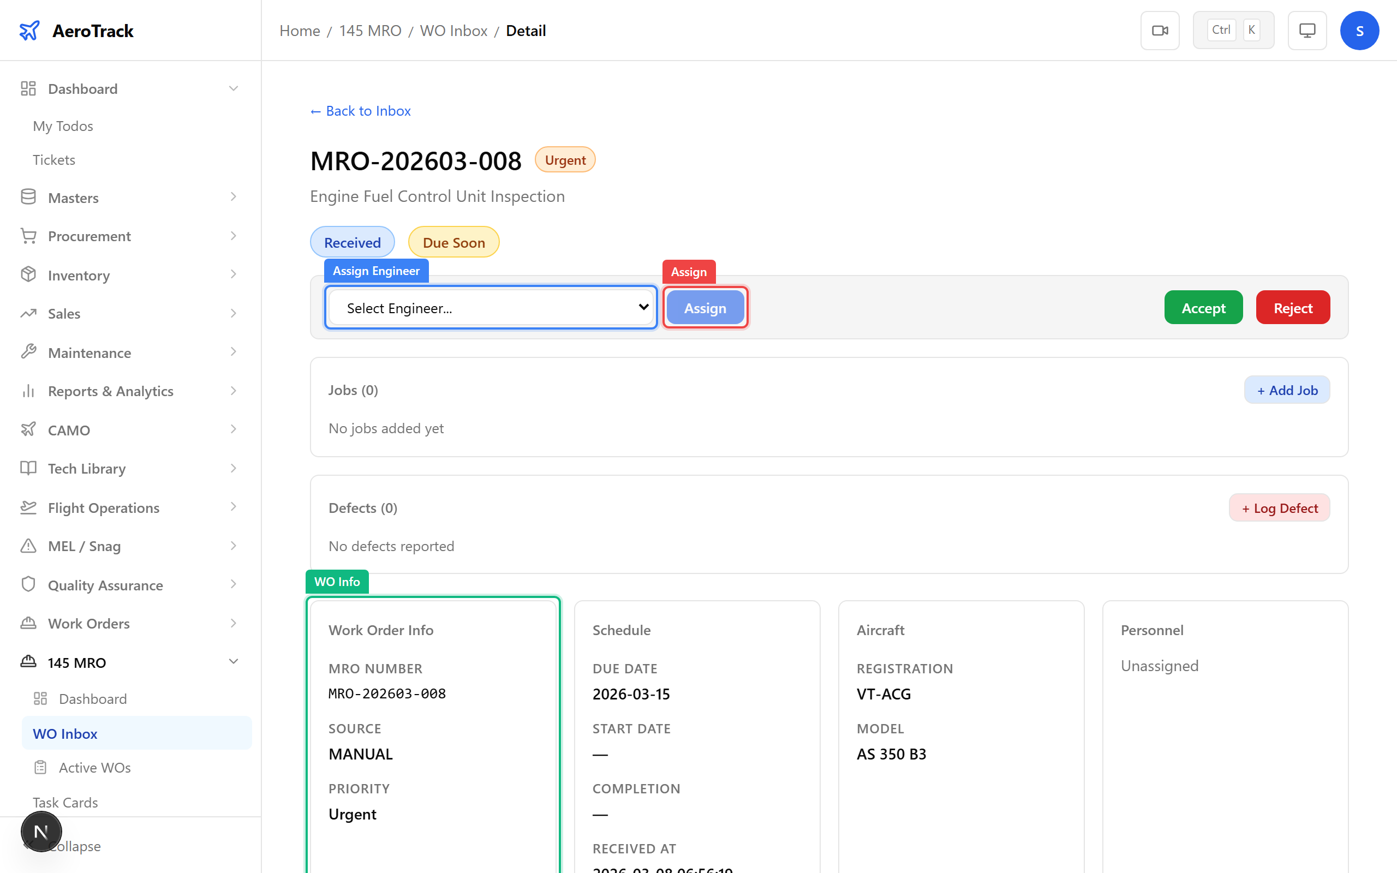Open the screen monitor icon in header
The width and height of the screenshot is (1397, 873).
tap(1307, 30)
